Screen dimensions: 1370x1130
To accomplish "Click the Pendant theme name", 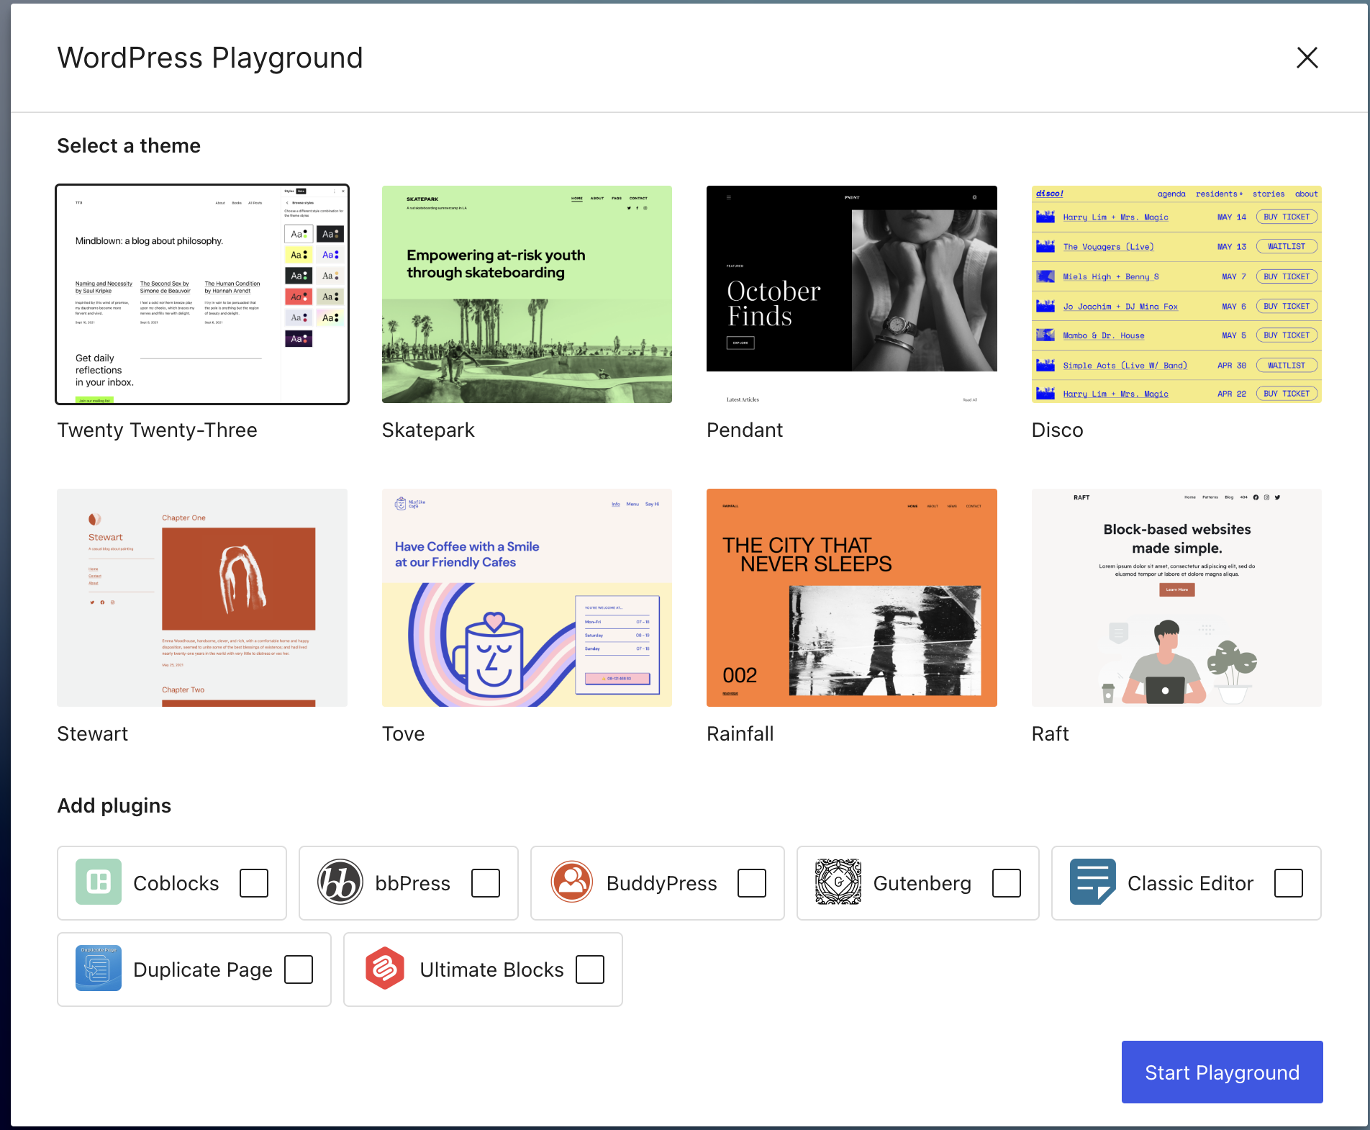I will click(745, 430).
